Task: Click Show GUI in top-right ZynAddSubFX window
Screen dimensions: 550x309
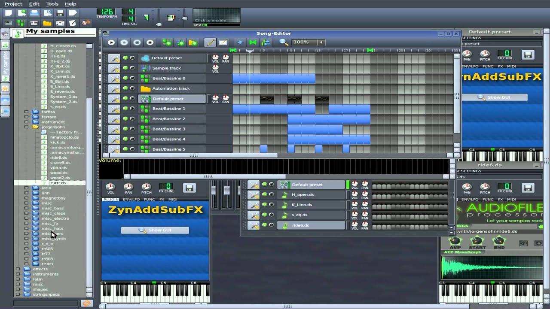Action: point(494,97)
